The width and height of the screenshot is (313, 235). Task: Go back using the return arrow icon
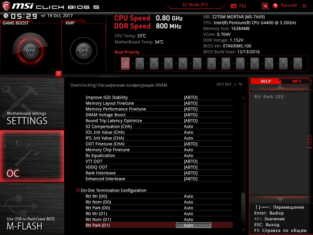241,84
